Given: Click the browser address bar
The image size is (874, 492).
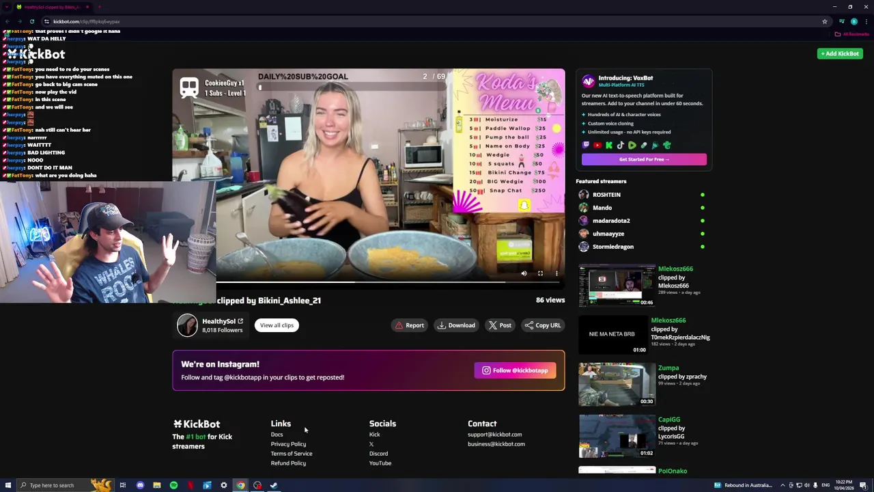Looking at the screenshot, I should (430, 21).
